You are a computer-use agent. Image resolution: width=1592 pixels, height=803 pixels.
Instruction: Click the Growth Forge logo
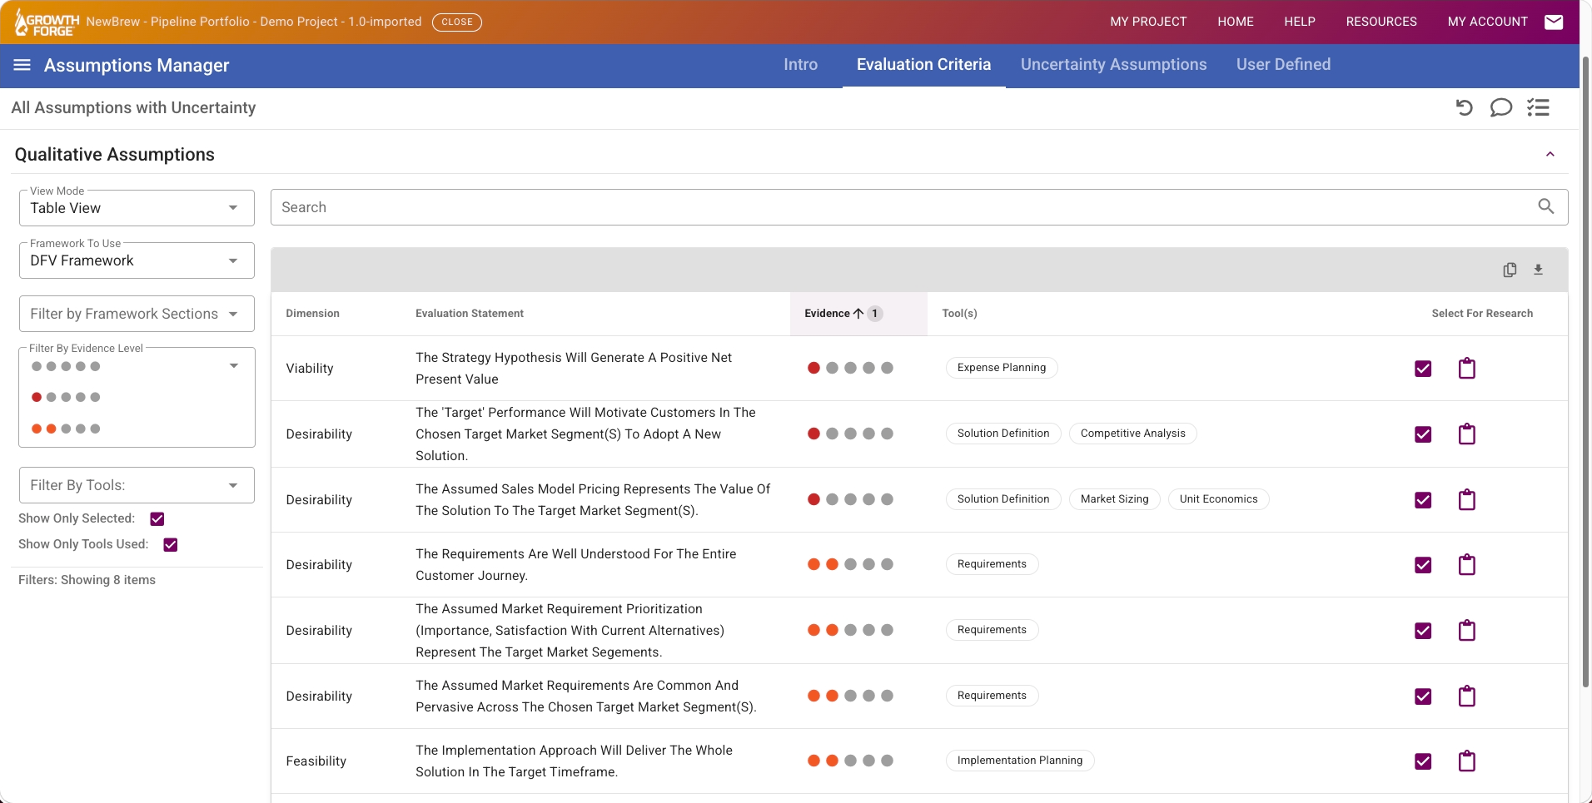47,22
